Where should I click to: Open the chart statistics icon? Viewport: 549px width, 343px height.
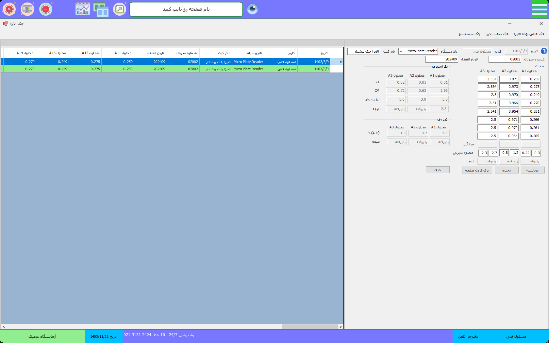(x=82, y=9)
